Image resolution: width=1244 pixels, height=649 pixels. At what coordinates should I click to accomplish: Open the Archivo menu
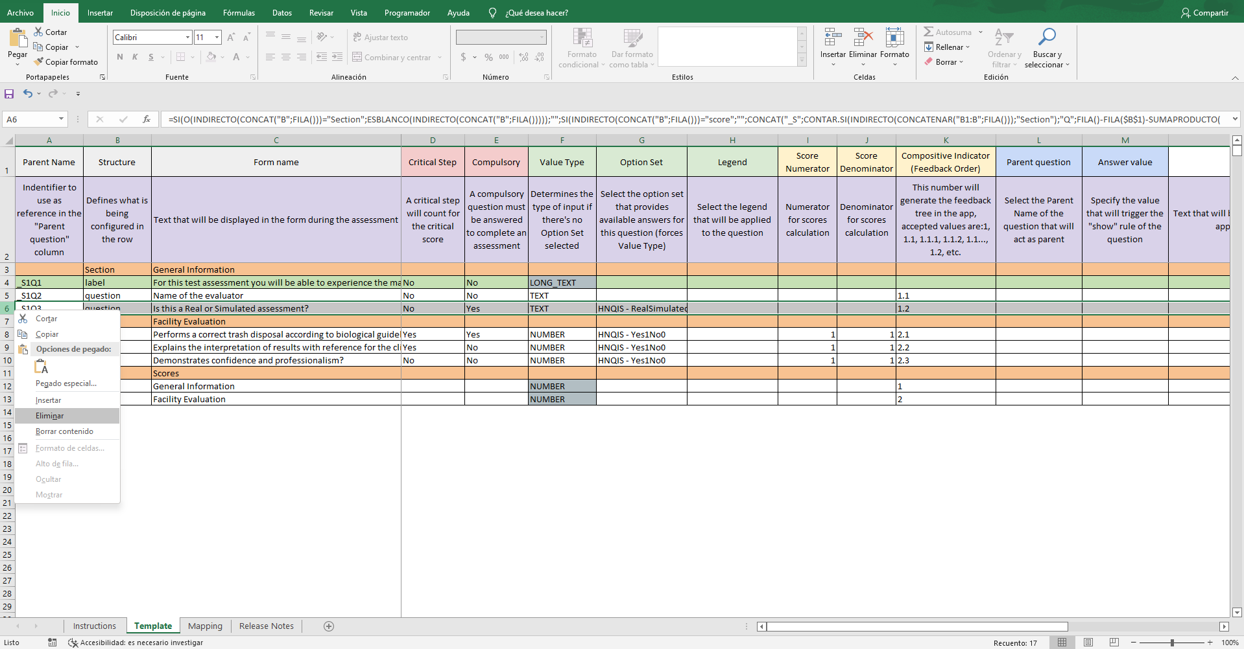[x=20, y=12]
